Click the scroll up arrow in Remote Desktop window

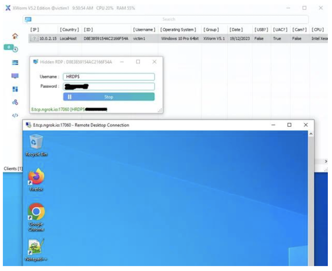(311, 134)
